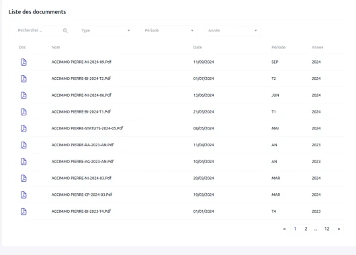Open PDF icon for ACCIMMO PIERRE-NI-2024-09
This screenshot has height=255, width=356.
tap(24, 62)
